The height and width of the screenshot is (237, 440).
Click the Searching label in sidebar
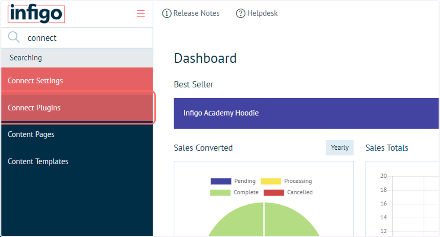tap(26, 58)
